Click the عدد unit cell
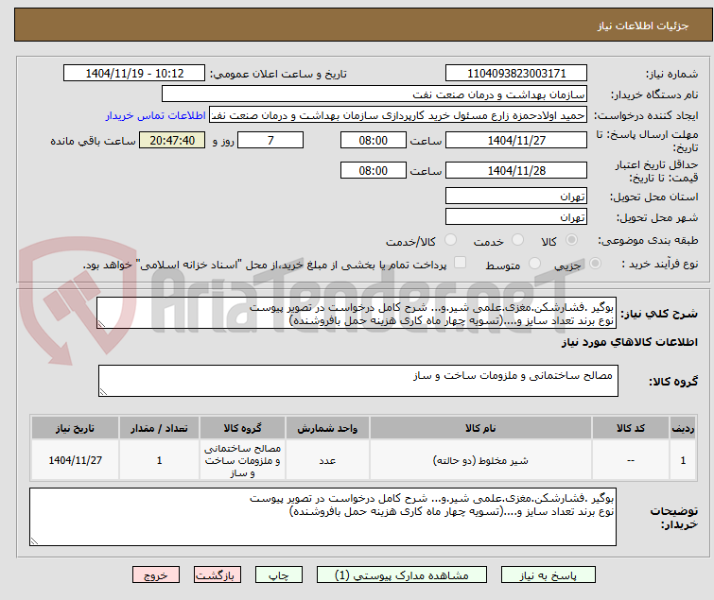The image size is (714, 600). (327, 460)
